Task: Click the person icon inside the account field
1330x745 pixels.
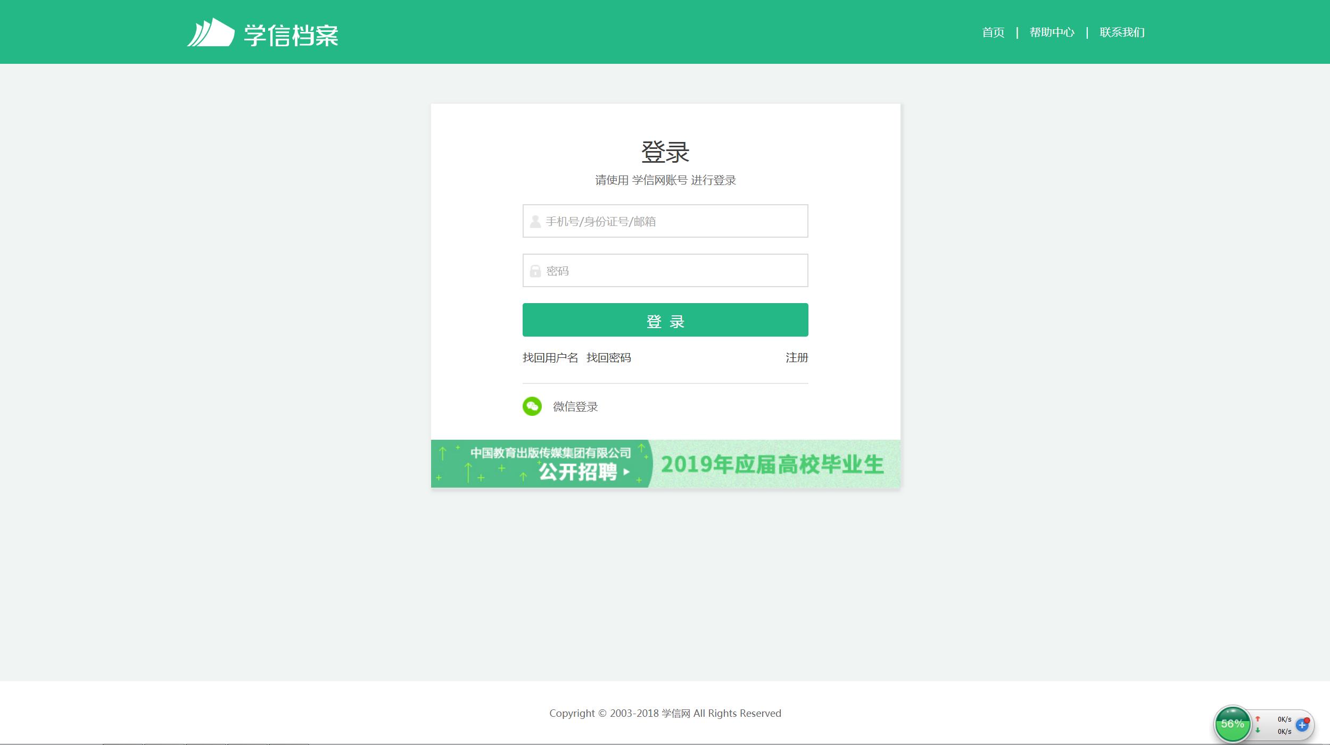Action: coord(534,221)
